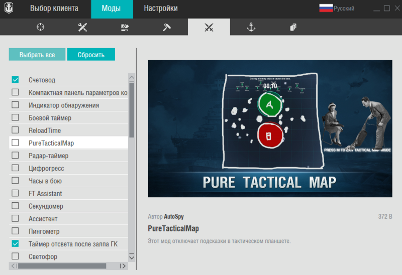This screenshot has height=275, width=402.
Task: Select the flag with pencil category
Action: point(125,27)
